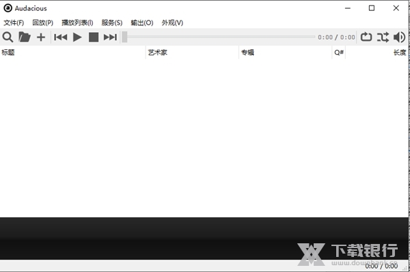
Task: Toggle repeat mode icon
Action: point(366,37)
